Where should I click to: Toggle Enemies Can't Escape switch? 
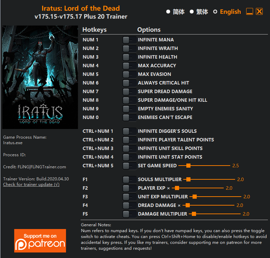pyautogui.click(x=129, y=118)
